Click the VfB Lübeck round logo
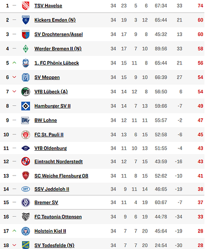 [25, 92]
